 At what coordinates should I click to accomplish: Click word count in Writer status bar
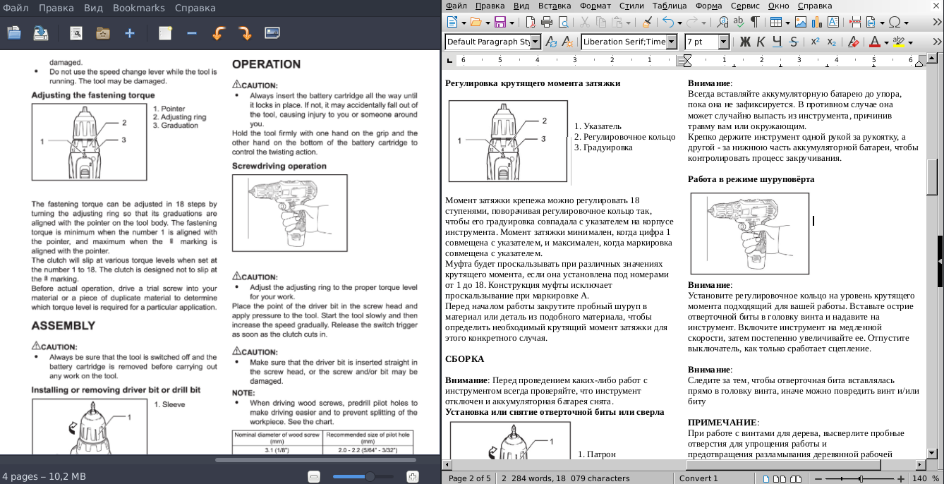click(564, 479)
